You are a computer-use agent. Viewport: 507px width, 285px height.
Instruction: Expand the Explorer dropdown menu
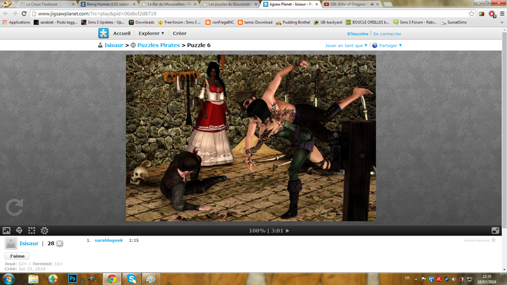[x=151, y=34]
